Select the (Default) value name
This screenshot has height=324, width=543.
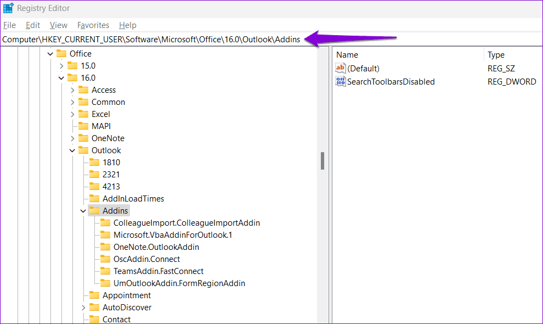point(363,69)
